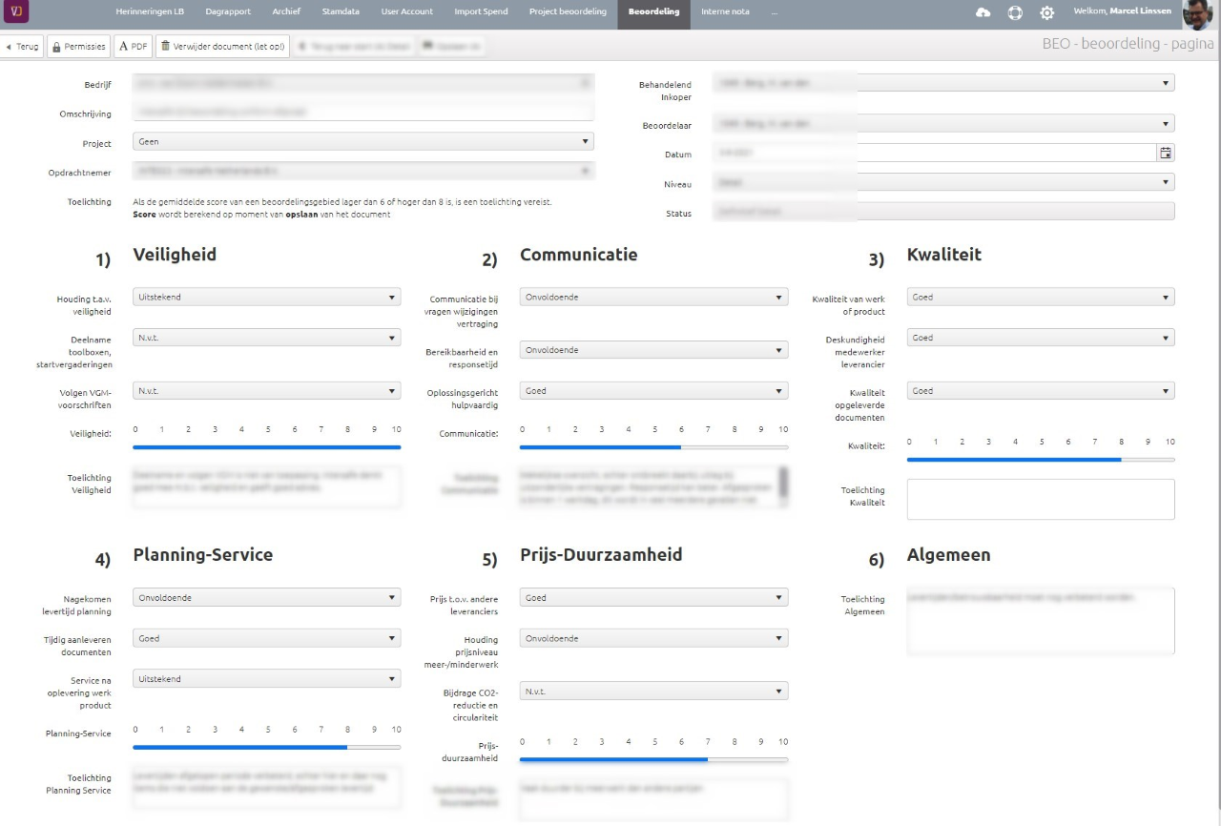The image size is (1221, 826).
Task: Click the Toelichting Prijs-Duurzaamheid text box
Action: tap(653, 799)
